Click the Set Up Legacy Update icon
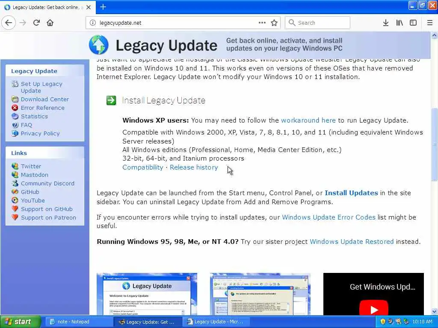Image resolution: width=438 pixels, height=328 pixels. (15, 84)
